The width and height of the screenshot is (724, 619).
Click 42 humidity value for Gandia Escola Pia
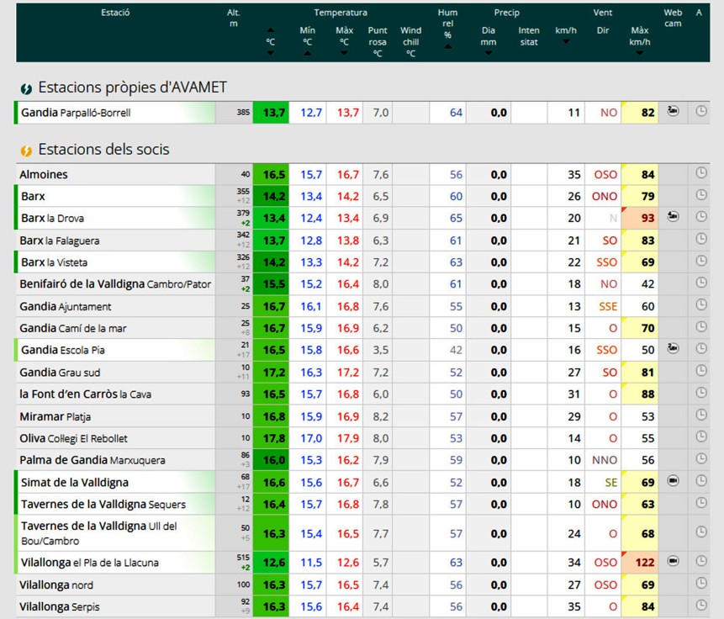[457, 350]
